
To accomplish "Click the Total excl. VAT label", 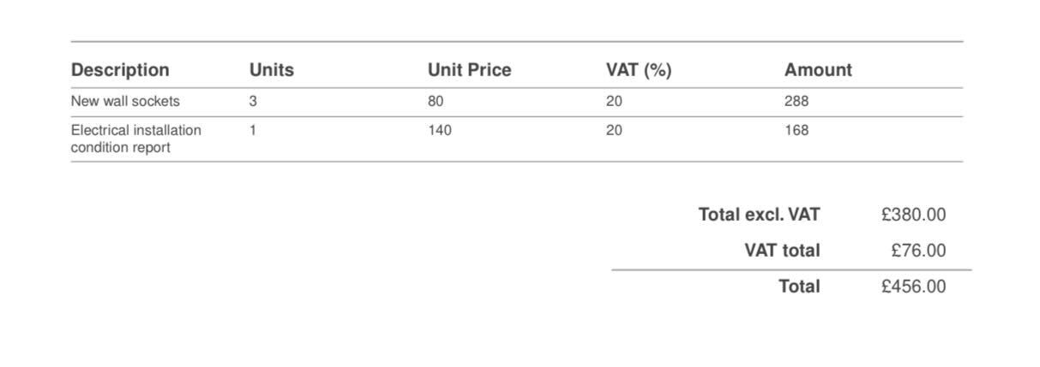I will pos(759,215).
